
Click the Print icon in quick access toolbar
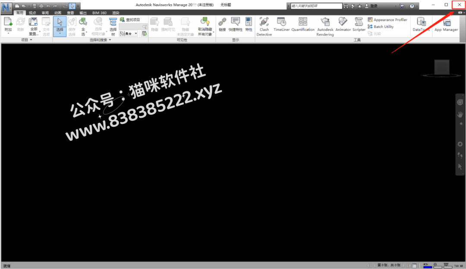pos(41,6)
